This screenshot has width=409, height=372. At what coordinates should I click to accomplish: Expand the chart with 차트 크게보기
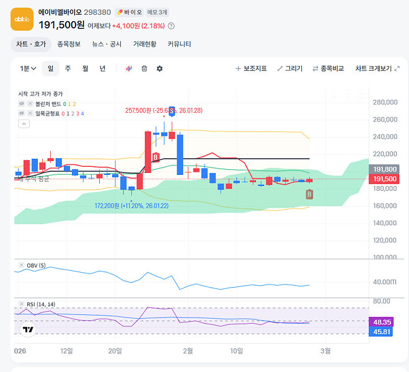tap(377, 69)
